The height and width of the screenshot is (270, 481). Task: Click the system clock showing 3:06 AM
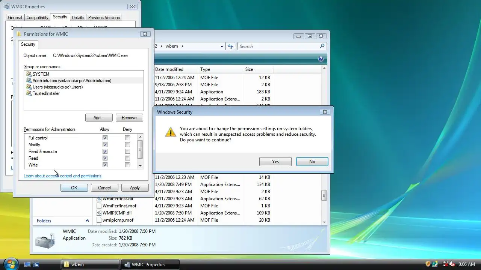467,264
